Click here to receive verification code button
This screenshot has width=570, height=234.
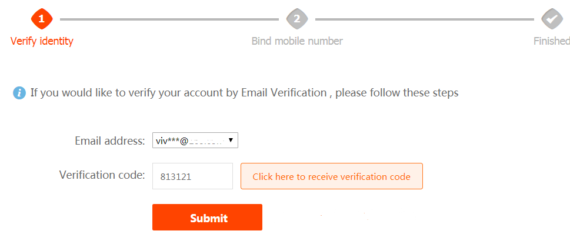(x=332, y=176)
